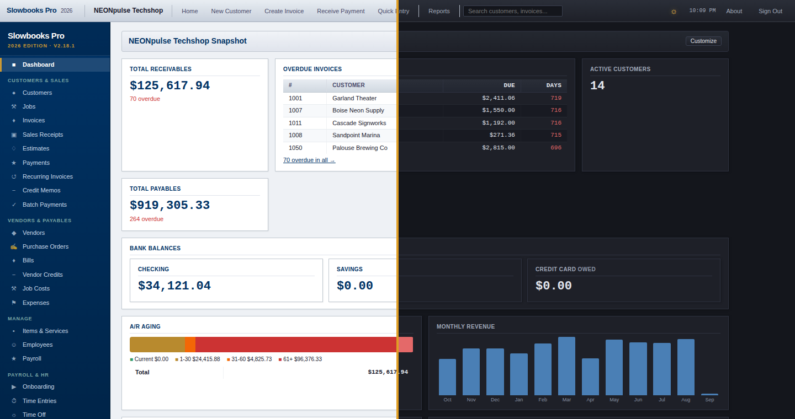Open Onboarding using its arrow icon

14,386
